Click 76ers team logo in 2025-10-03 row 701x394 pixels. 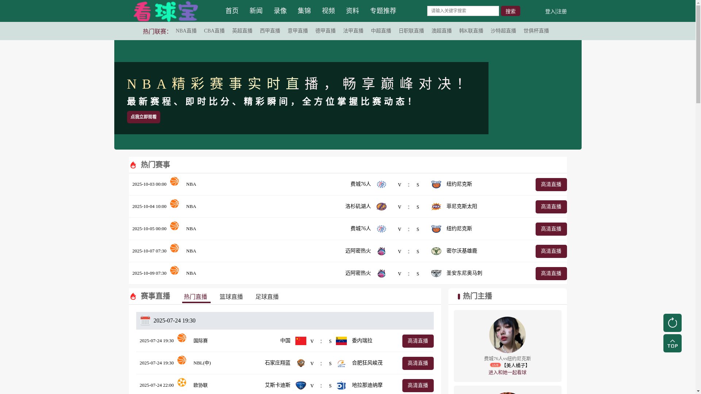point(382,185)
